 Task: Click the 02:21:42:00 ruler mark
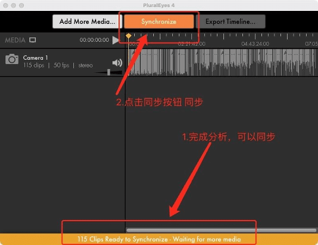click(192, 44)
